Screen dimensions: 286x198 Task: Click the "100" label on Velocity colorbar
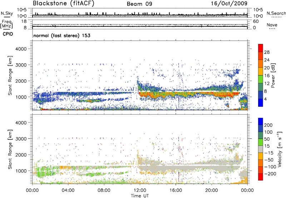click(x=268, y=132)
